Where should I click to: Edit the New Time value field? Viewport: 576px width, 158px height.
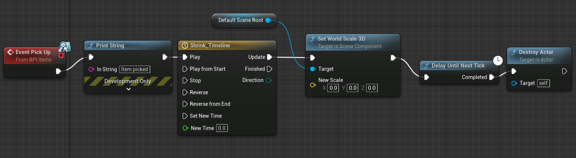tap(222, 128)
